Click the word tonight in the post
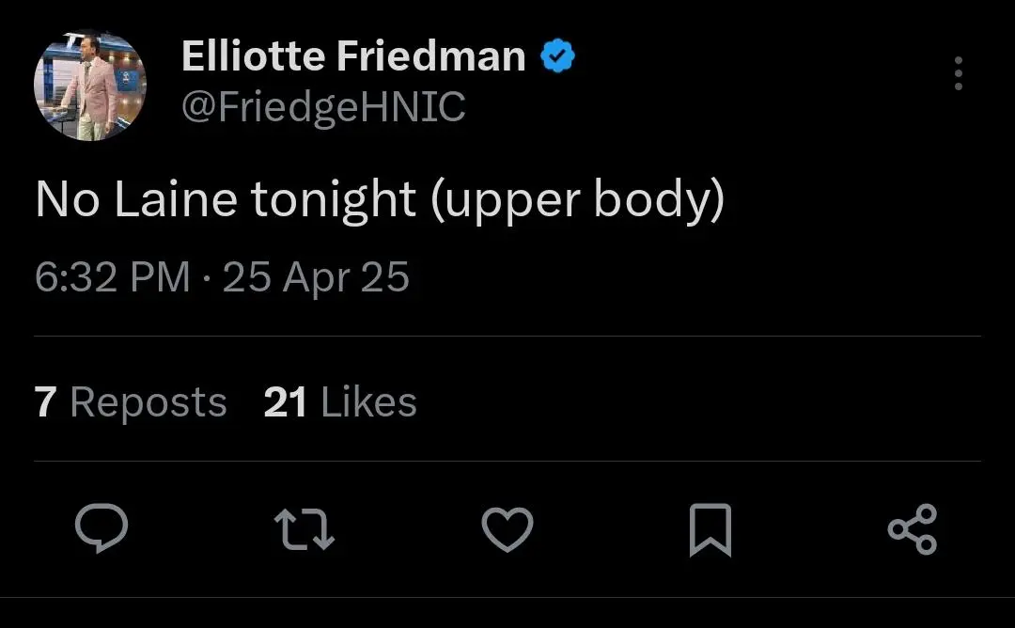This screenshot has width=1015, height=628. 333,201
